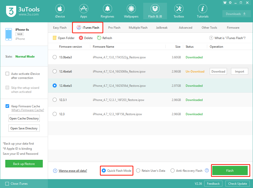Open the Tutorials section

tap(202, 11)
